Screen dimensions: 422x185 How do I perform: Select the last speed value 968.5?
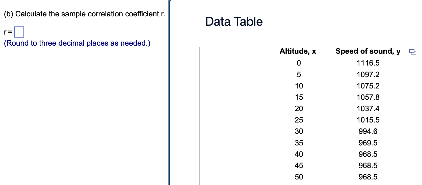pos(368,177)
